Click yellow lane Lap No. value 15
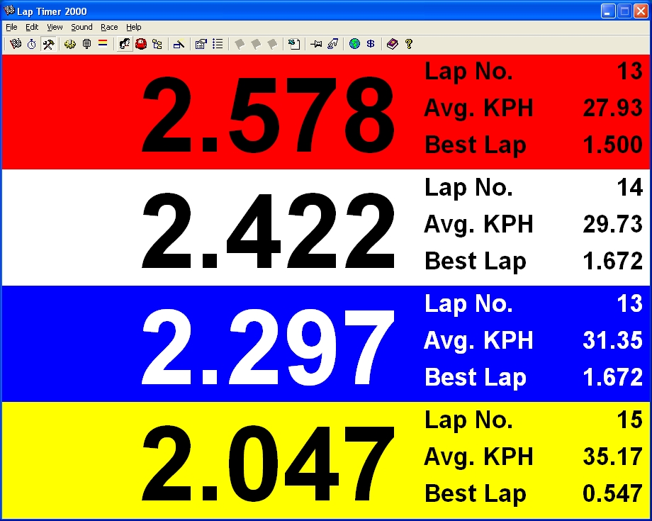652x521 pixels. [x=630, y=420]
